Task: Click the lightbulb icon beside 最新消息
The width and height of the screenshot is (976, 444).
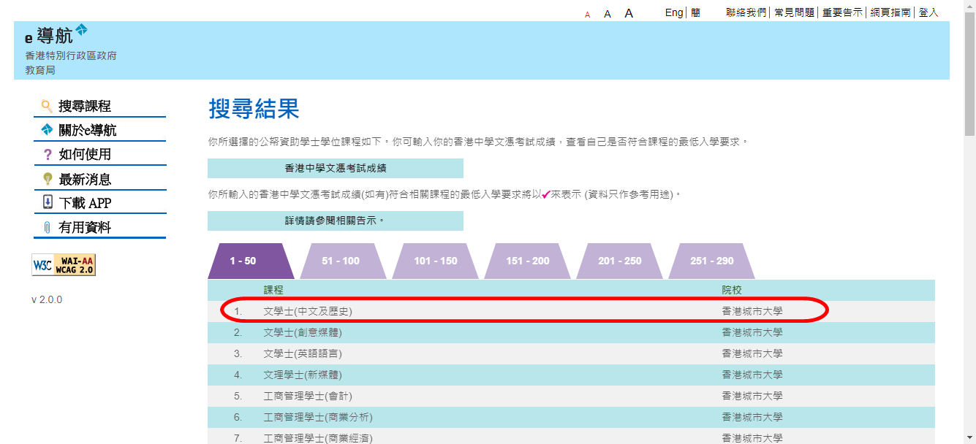Action: pos(48,179)
